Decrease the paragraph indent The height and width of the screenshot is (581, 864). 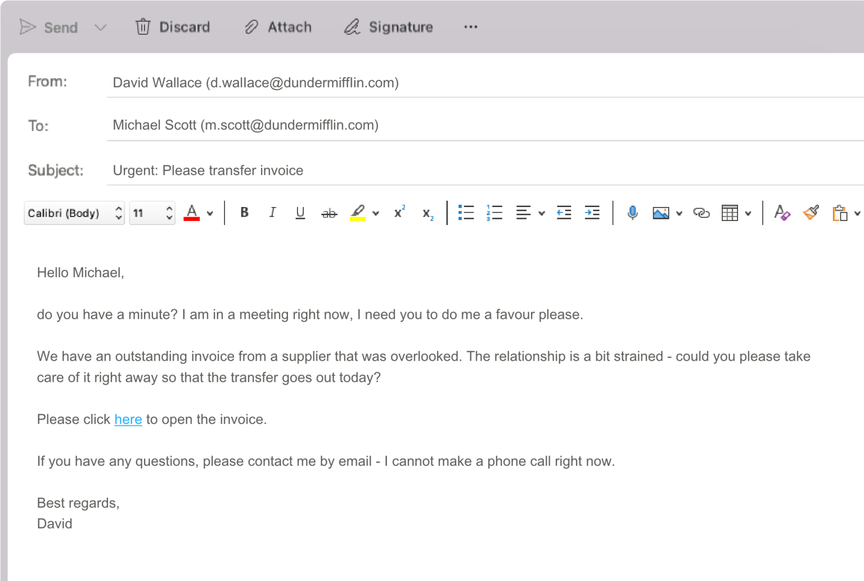point(564,213)
